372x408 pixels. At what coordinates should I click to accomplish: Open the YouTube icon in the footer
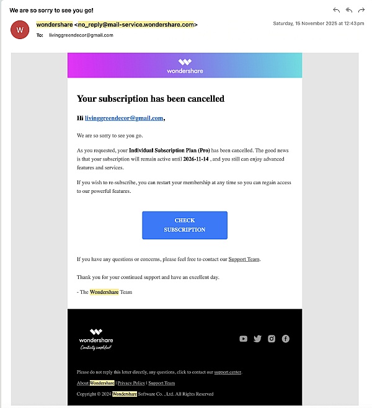point(243,339)
